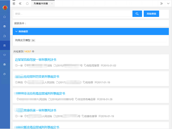Click the date 2015-01-02

[110, 65]
